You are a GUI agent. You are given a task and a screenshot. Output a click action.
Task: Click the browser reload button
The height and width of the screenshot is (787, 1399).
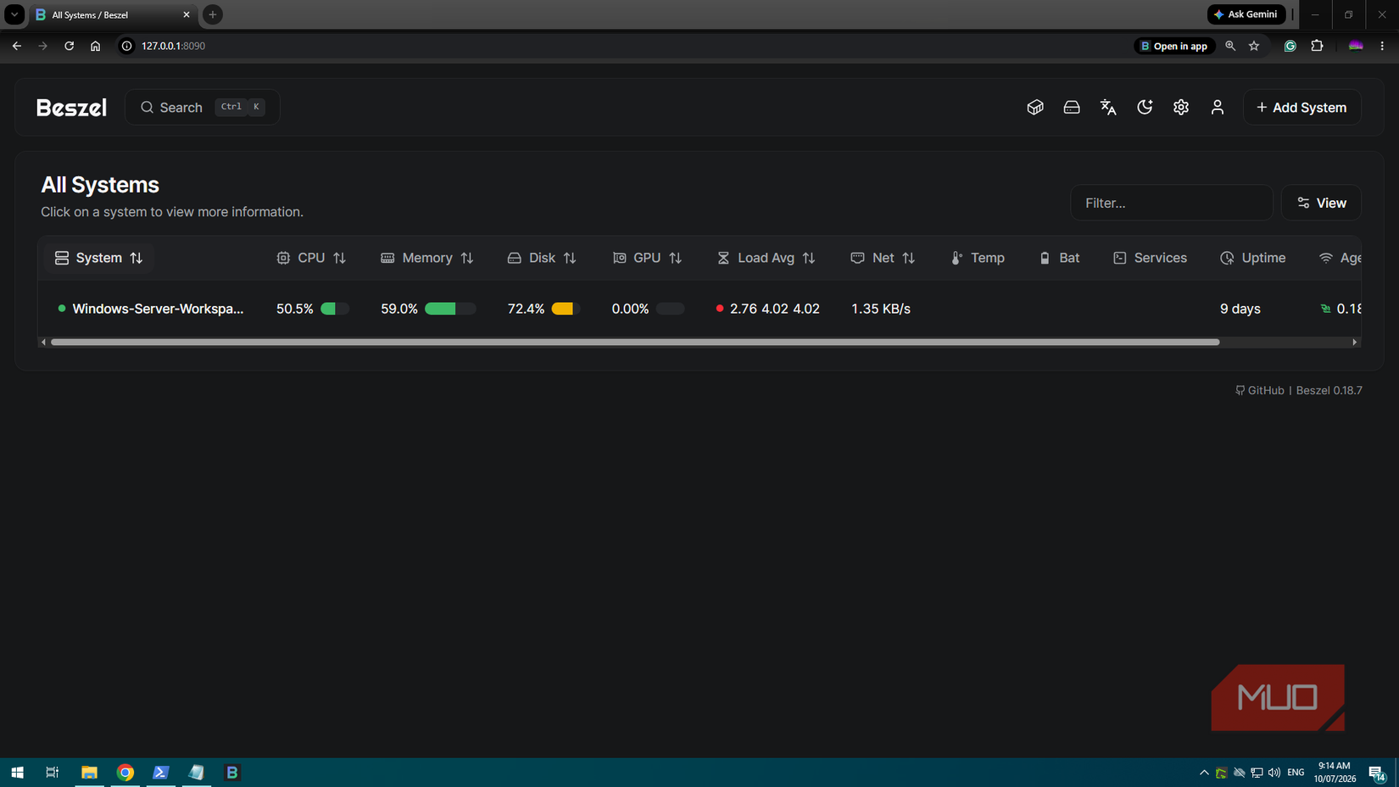coord(69,46)
